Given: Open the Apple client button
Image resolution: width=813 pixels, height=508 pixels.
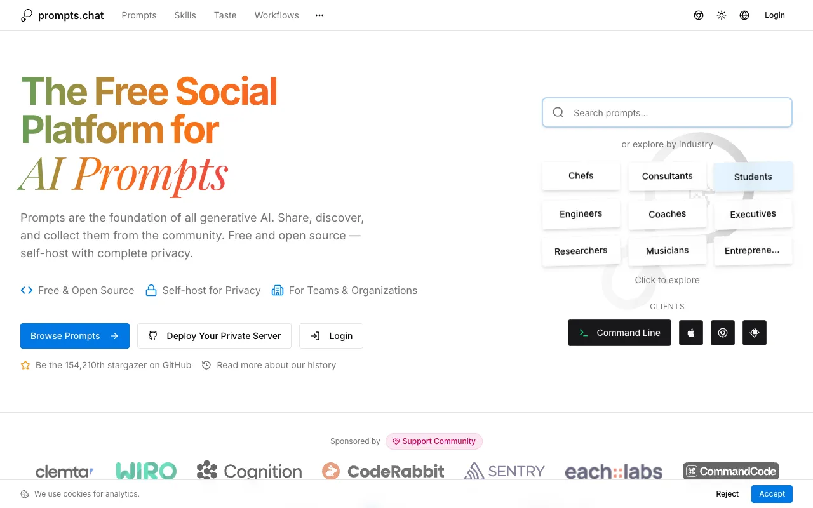Looking at the screenshot, I should tap(691, 333).
